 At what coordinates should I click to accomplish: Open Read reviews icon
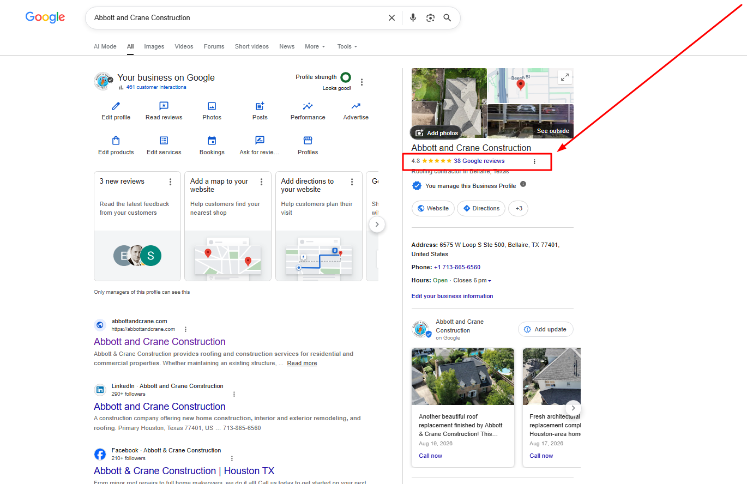click(x=164, y=106)
